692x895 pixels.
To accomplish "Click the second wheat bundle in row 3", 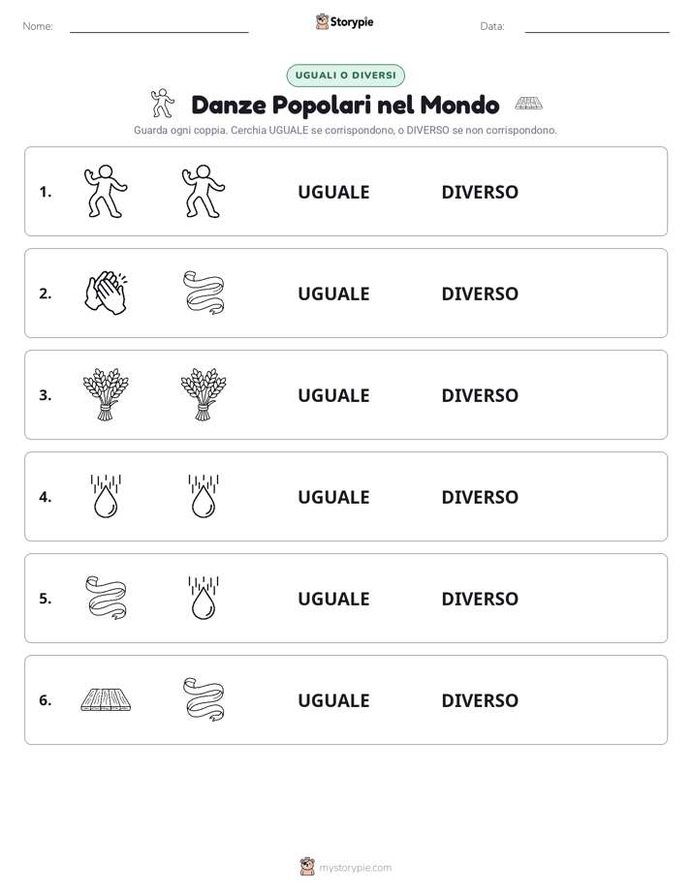I will 204,394.
